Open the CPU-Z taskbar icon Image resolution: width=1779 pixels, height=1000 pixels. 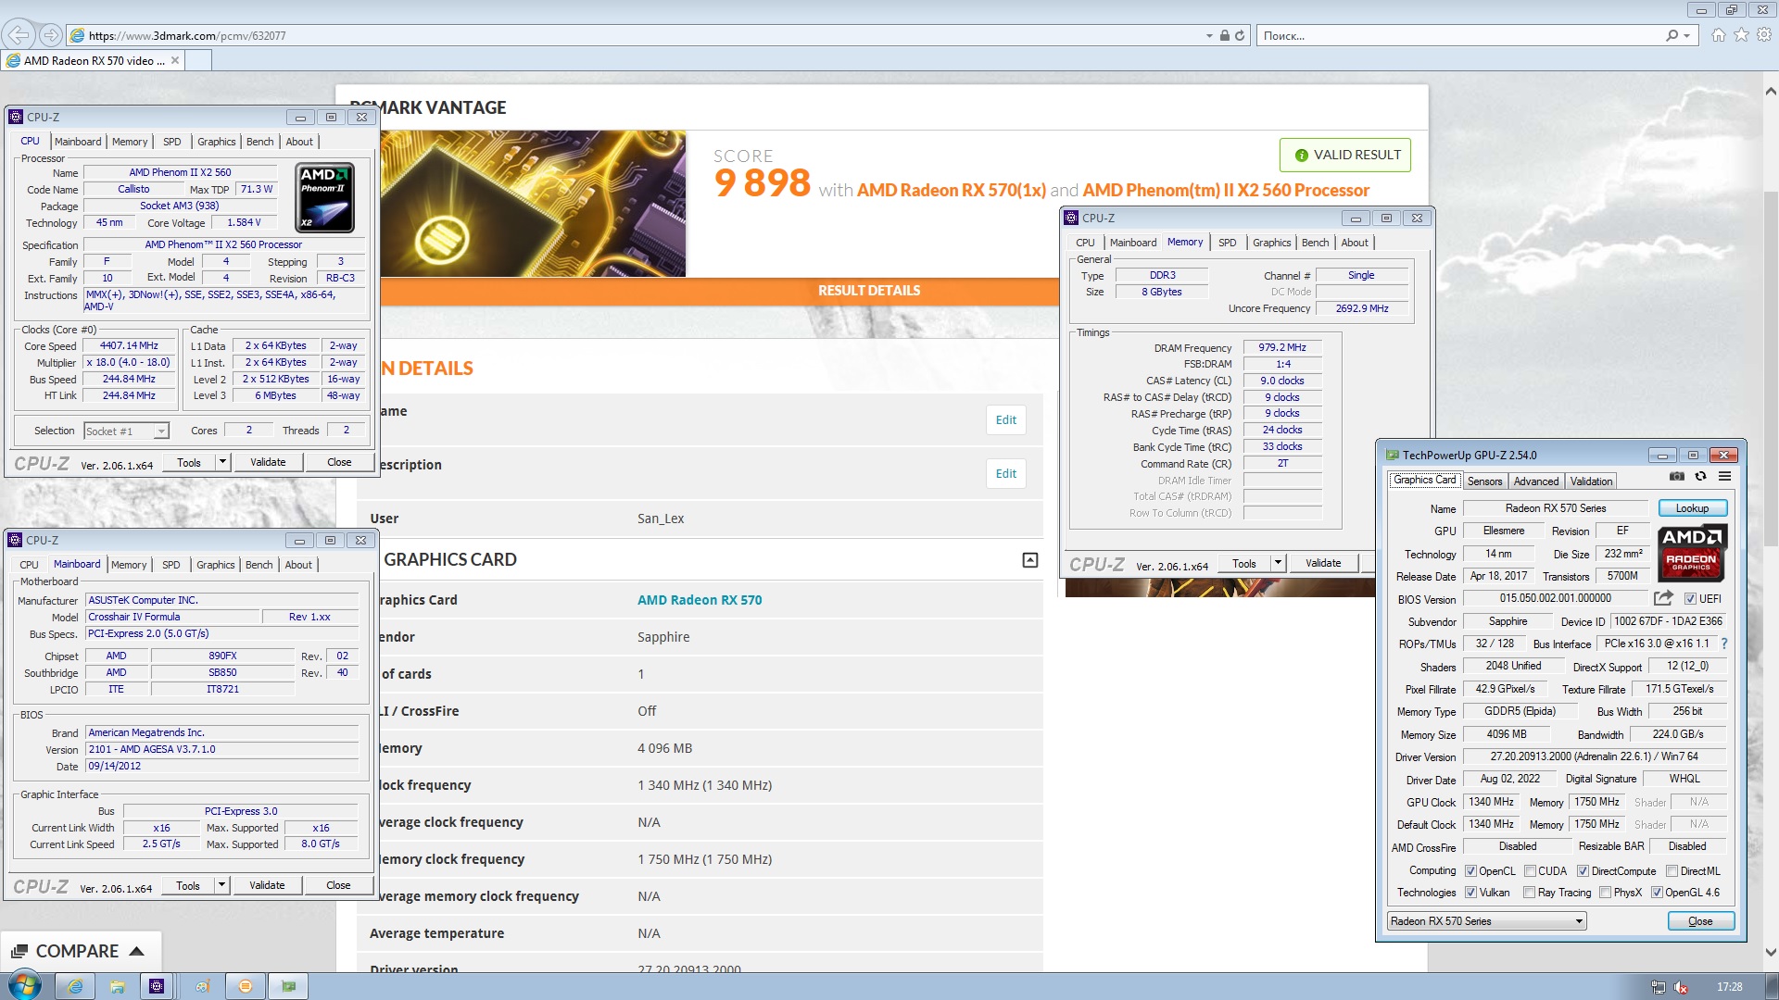click(x=157, y=986)
